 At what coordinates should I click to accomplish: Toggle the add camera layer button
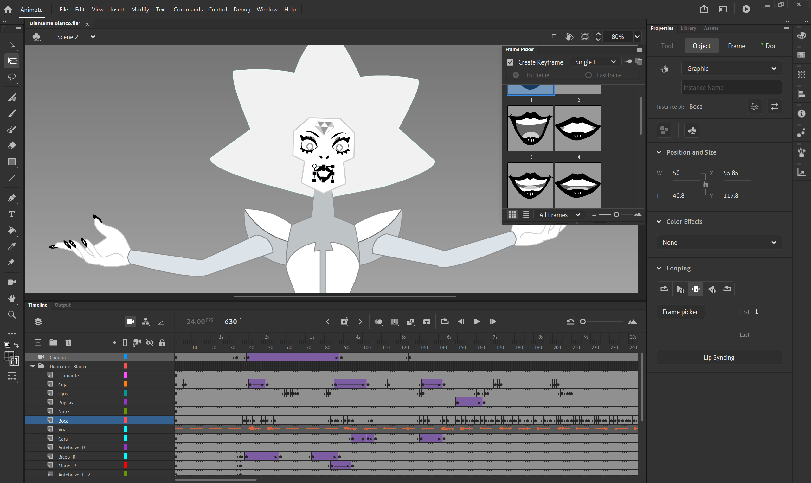coord(130,321)
